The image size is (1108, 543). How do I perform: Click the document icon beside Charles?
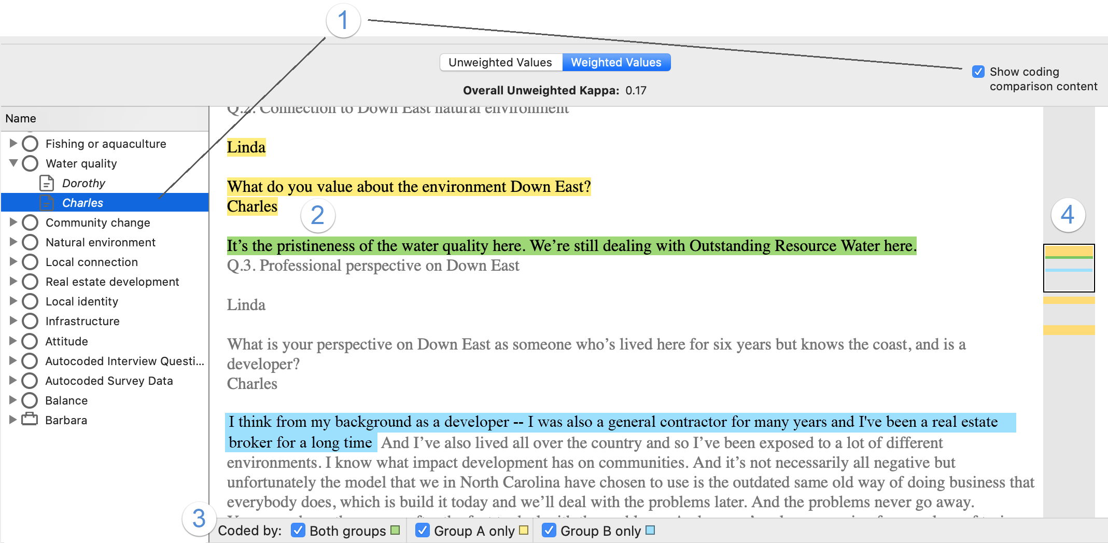[x=48, y=202]
